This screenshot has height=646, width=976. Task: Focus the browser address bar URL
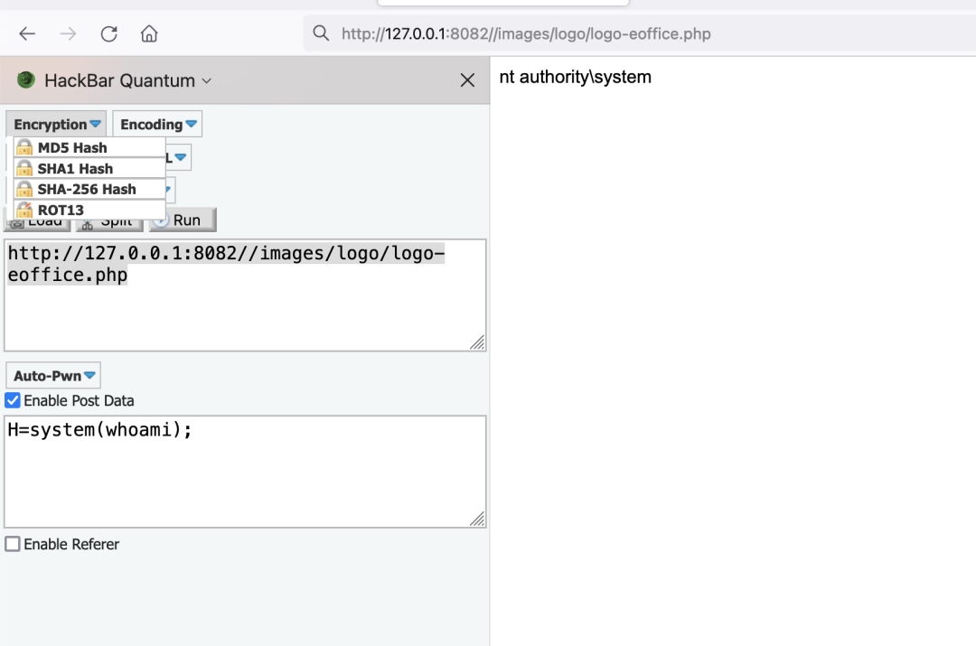tap(526, 33)
